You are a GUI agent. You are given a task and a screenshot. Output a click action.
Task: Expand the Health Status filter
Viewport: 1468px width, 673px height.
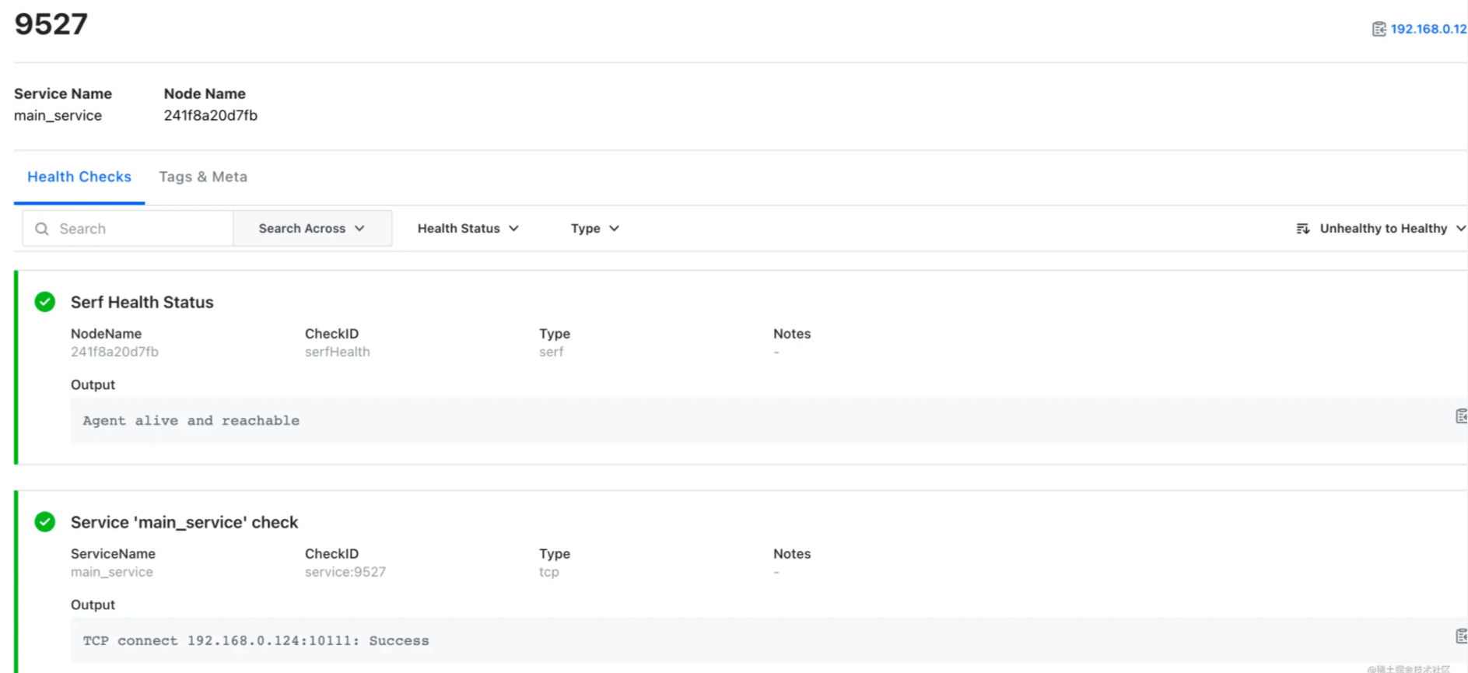click(x=468, y=229)
